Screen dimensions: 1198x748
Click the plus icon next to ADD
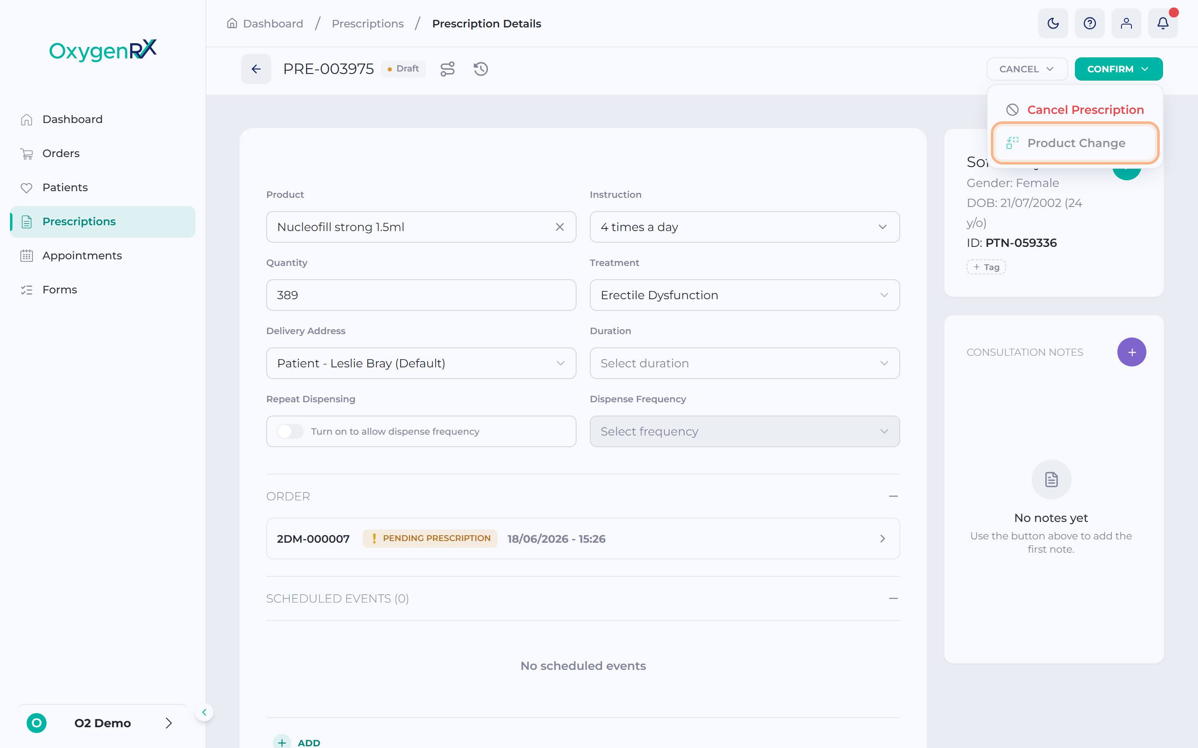(282, 742)
